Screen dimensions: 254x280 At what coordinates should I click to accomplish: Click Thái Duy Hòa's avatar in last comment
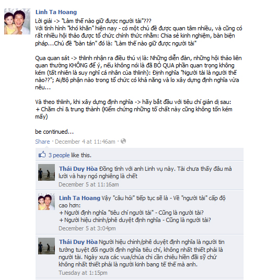(x=47, y=246)
